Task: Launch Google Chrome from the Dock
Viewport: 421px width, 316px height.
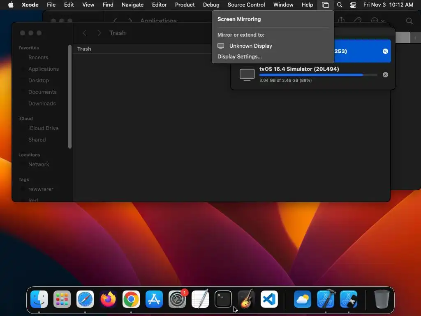Action: (x=131, y=299)
